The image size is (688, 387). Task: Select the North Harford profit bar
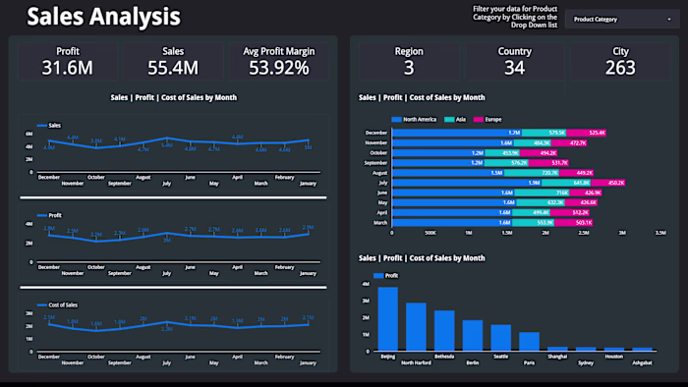tap(416, 327)
